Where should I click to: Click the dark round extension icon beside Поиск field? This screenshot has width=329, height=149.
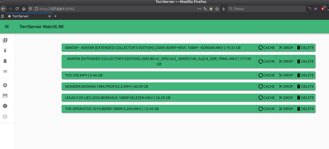point(309,9)
